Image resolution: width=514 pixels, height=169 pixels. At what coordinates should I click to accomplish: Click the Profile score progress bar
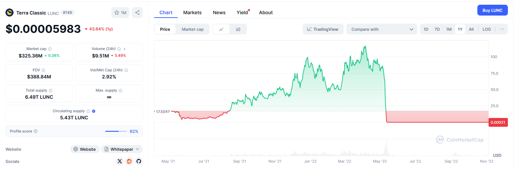tap(116, 131)
